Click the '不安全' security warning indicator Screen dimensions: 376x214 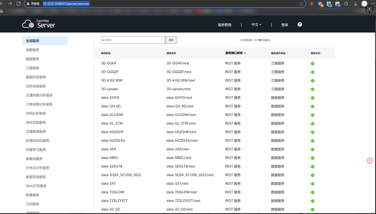pyautogui.click(x=33, y=4)
